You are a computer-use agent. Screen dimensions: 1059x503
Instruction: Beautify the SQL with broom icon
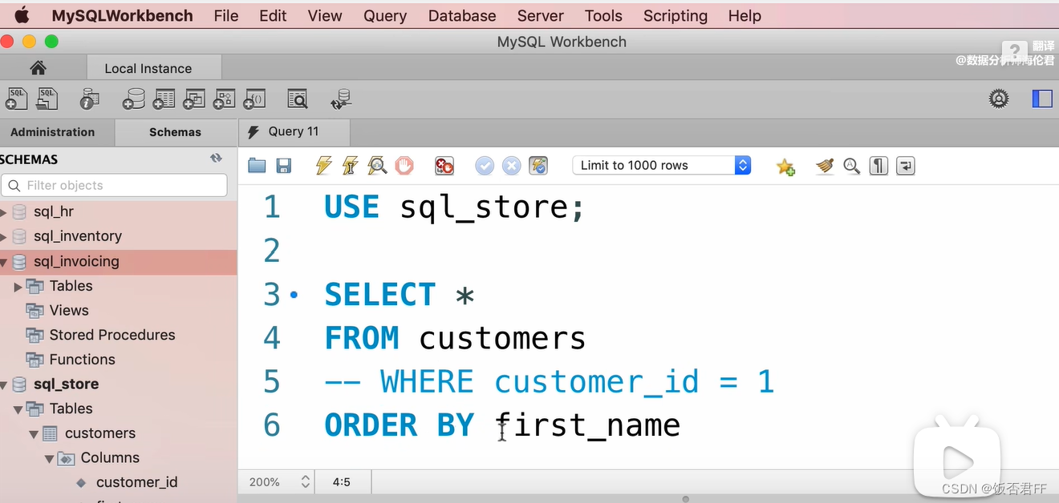pyautogui.click(x=825, y=166)
